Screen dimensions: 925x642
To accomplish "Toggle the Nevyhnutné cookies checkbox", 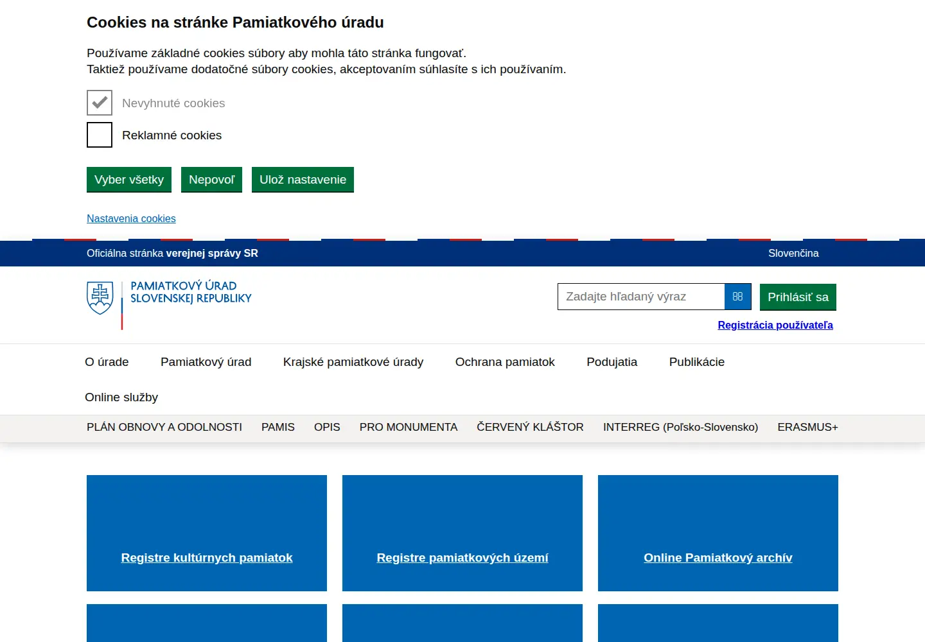I will tap(100, 103).
